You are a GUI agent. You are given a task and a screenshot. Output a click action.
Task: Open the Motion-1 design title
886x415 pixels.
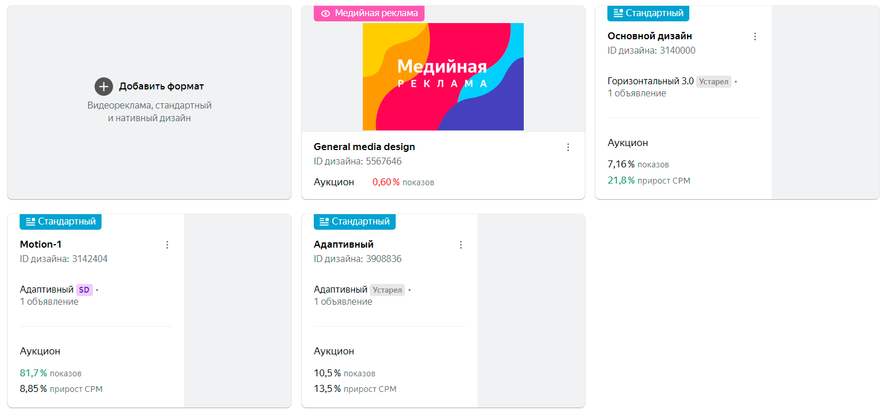(x=41, y=244)
